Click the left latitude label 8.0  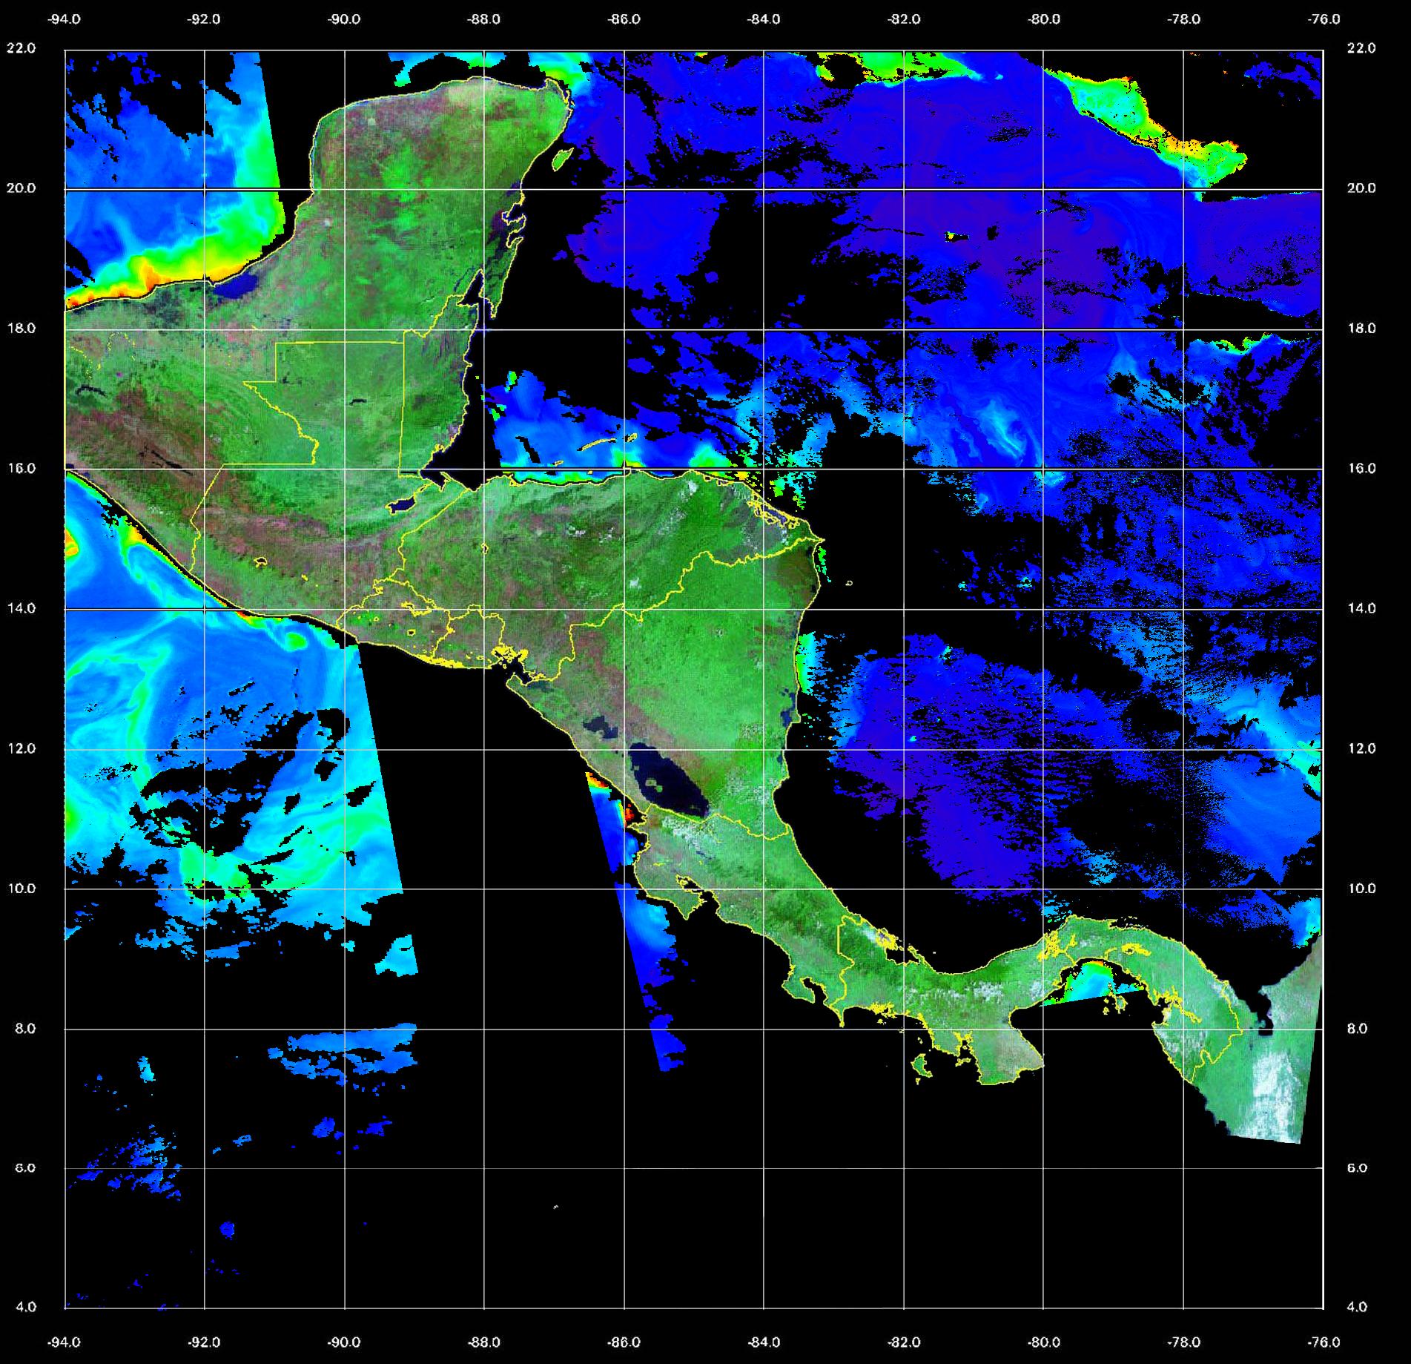pyautogui.click(x=21, y=1029)
